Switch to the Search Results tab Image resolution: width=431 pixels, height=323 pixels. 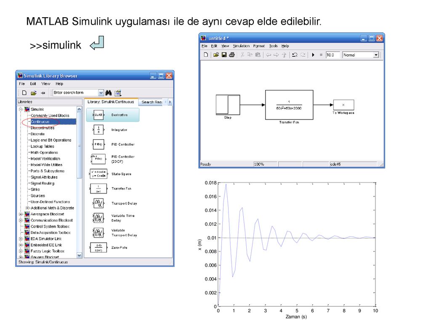[x=152, y=102]
